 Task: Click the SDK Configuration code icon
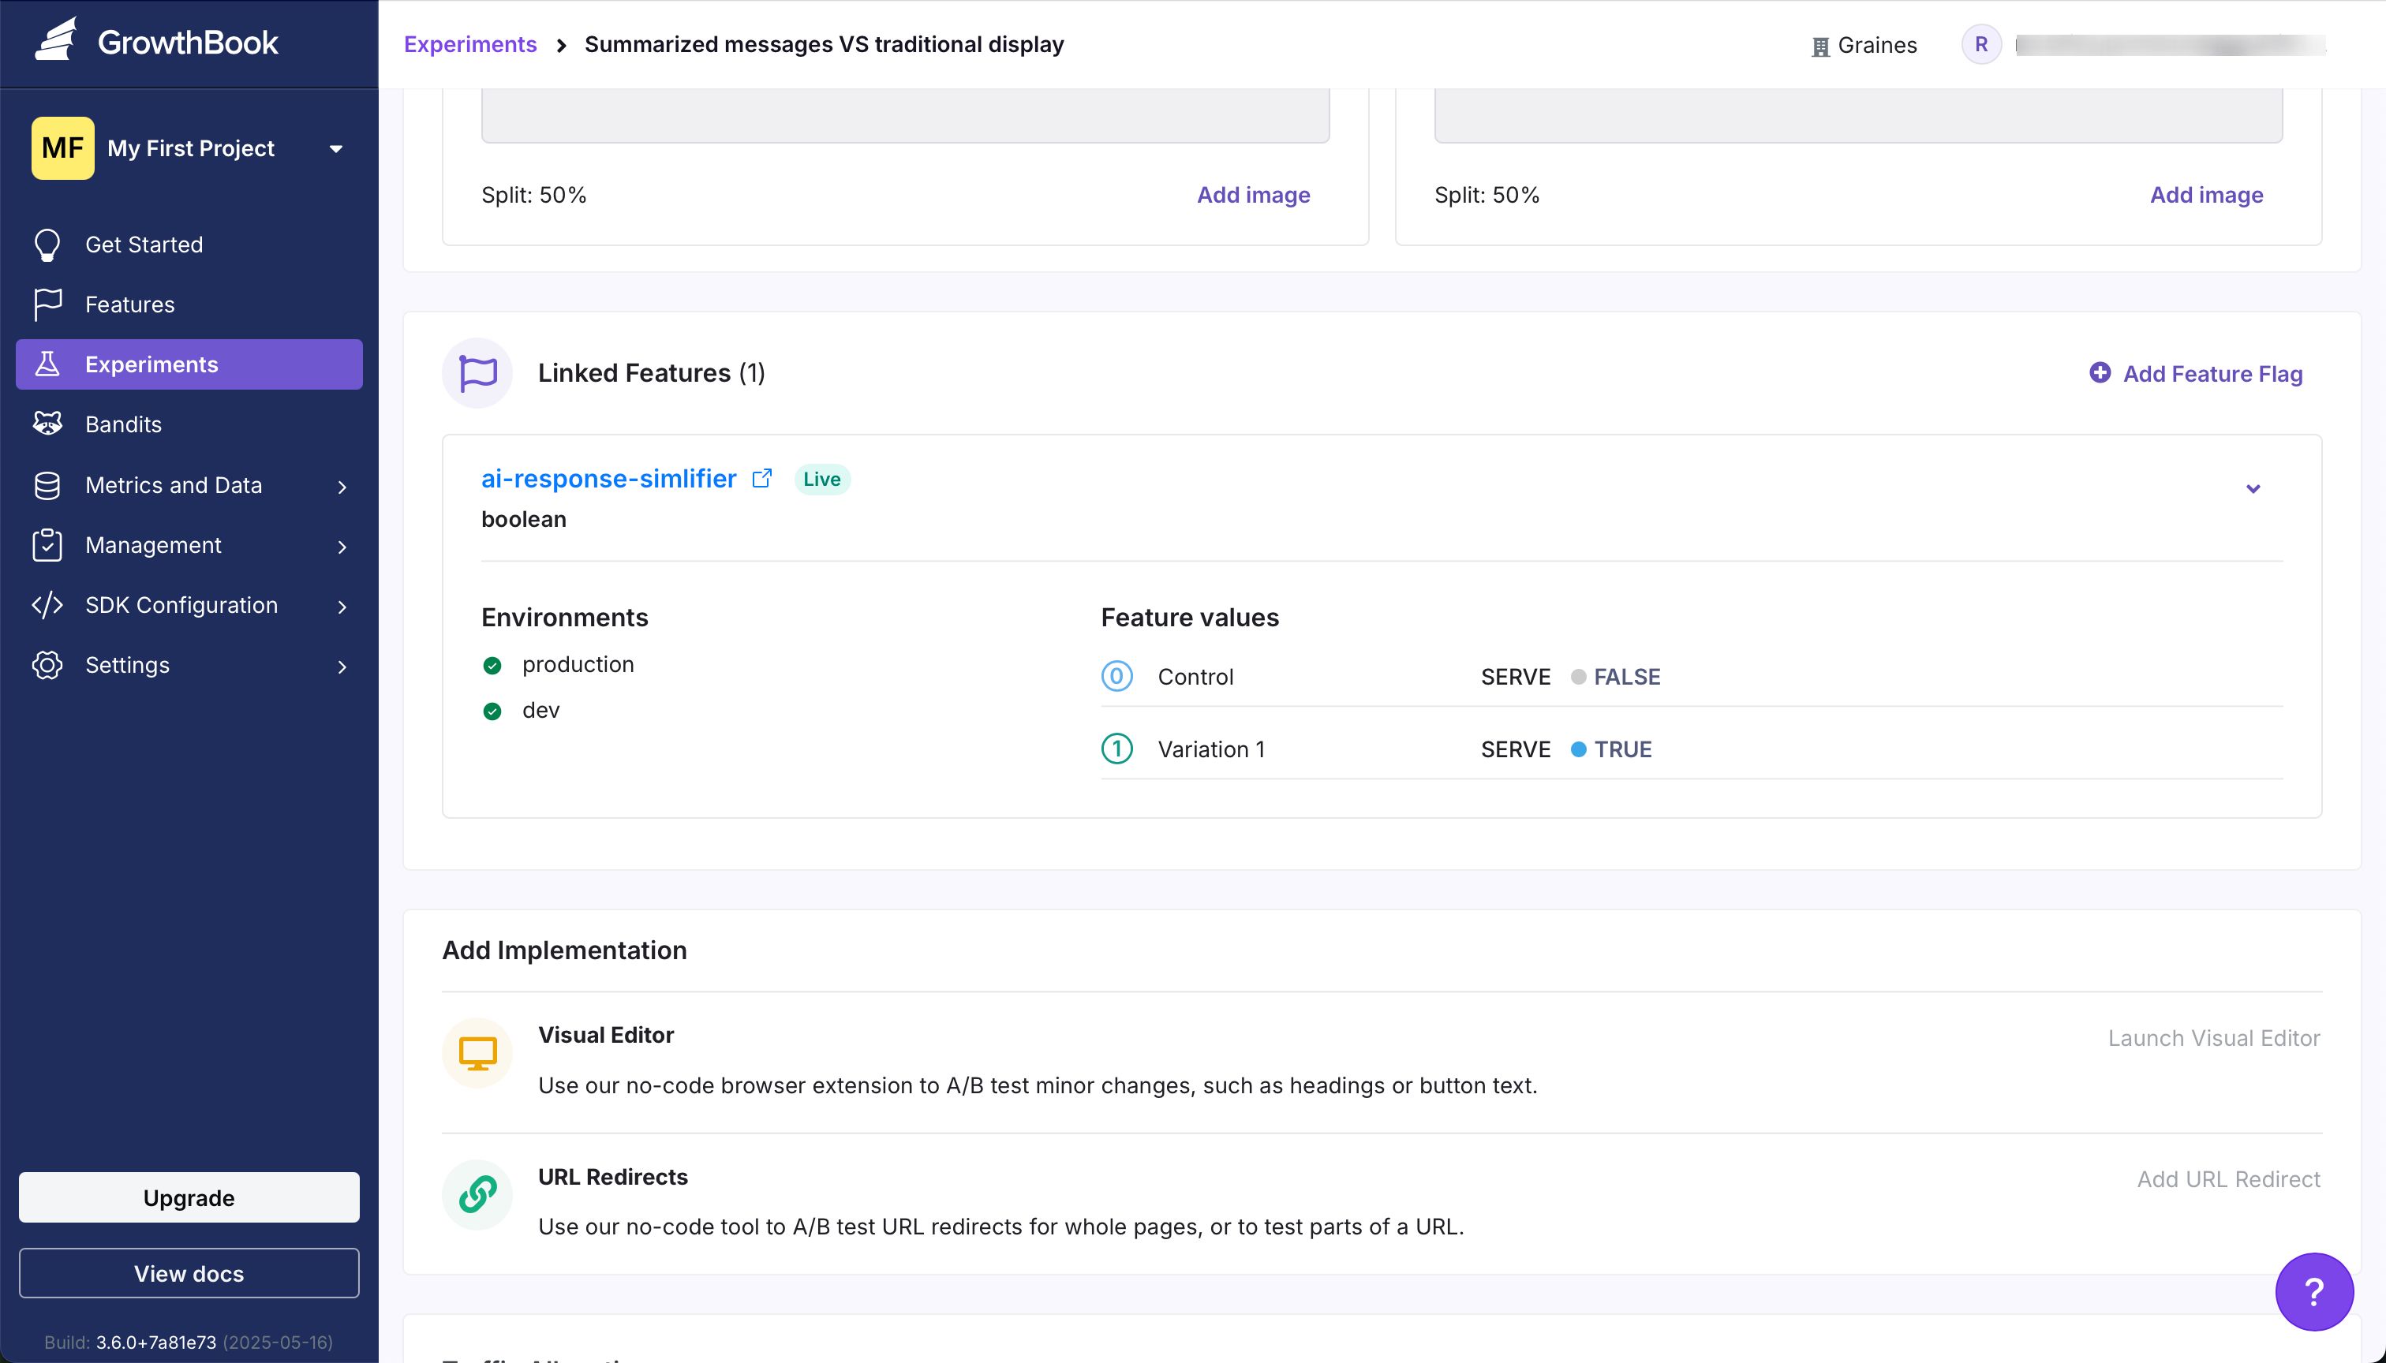(x=47, y=605)
